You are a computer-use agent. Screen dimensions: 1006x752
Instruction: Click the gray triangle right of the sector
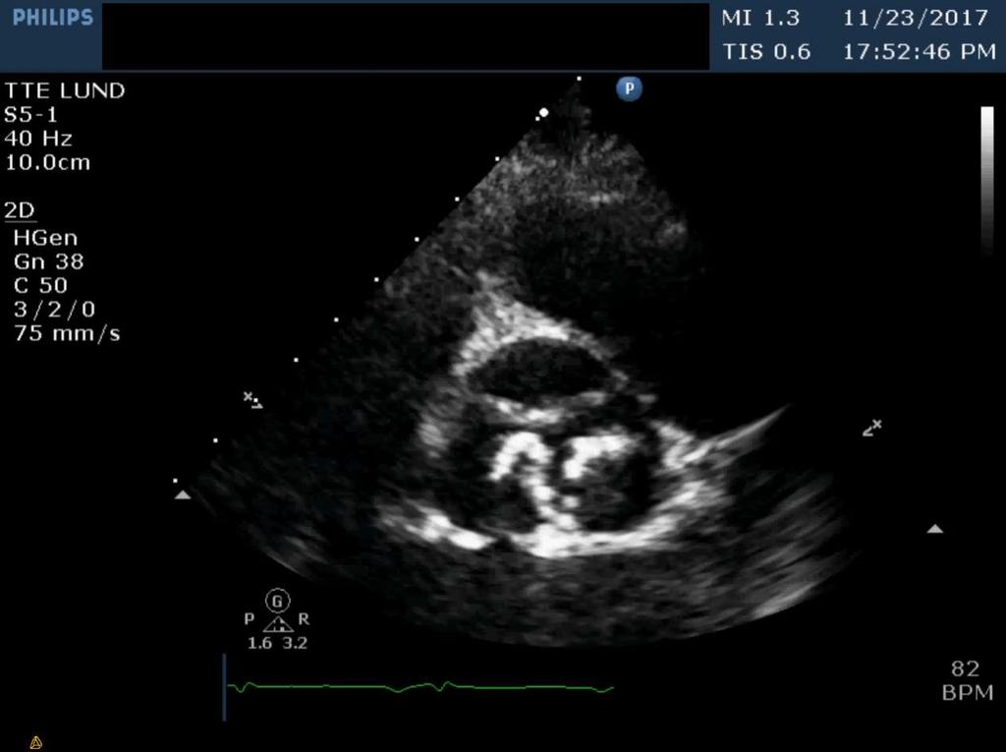coord(935,529)
